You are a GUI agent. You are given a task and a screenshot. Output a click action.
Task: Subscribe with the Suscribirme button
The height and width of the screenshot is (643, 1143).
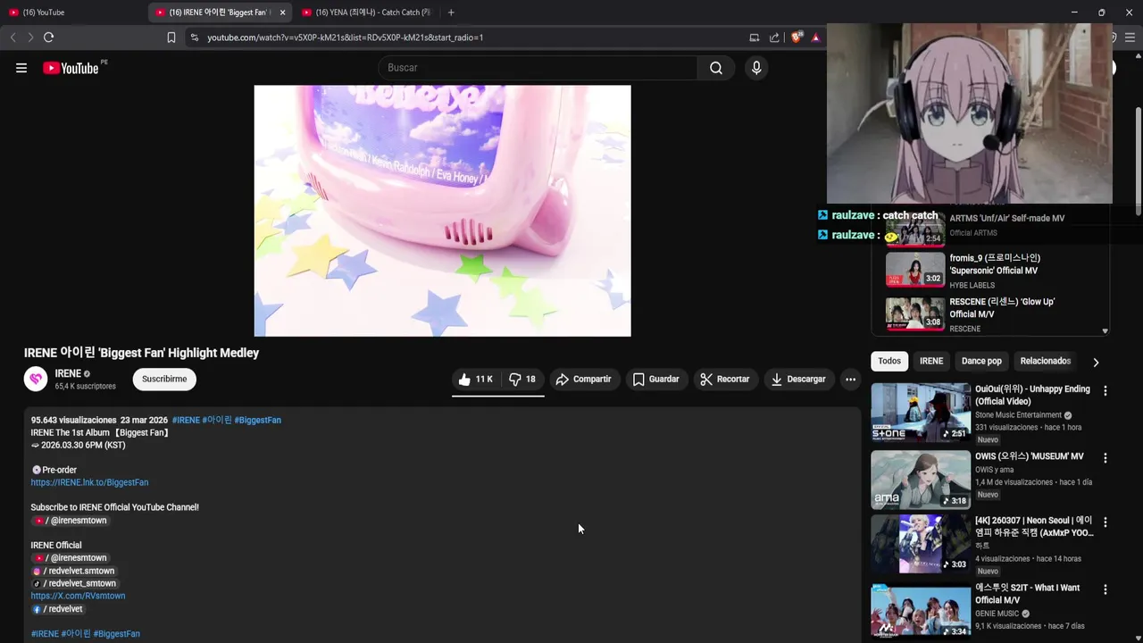tap(164, 380)
